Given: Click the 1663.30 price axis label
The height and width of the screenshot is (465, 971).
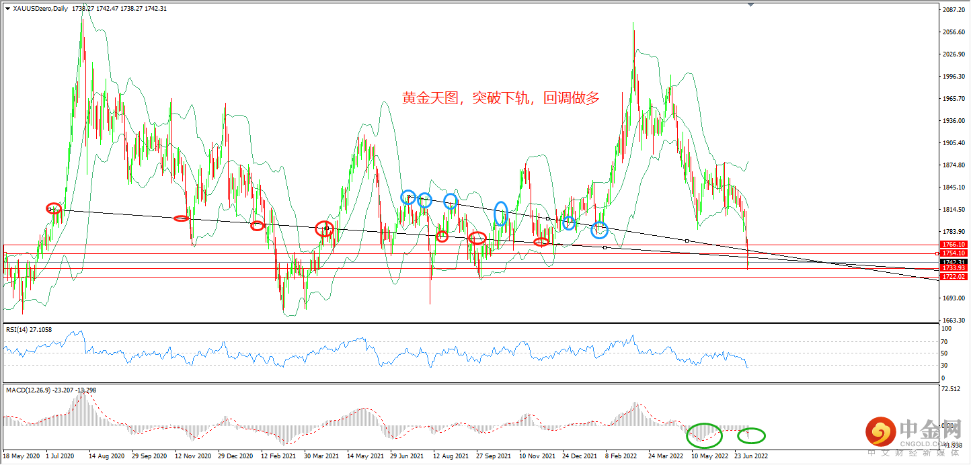Looking at the screenshot, I should pos(955,321).
